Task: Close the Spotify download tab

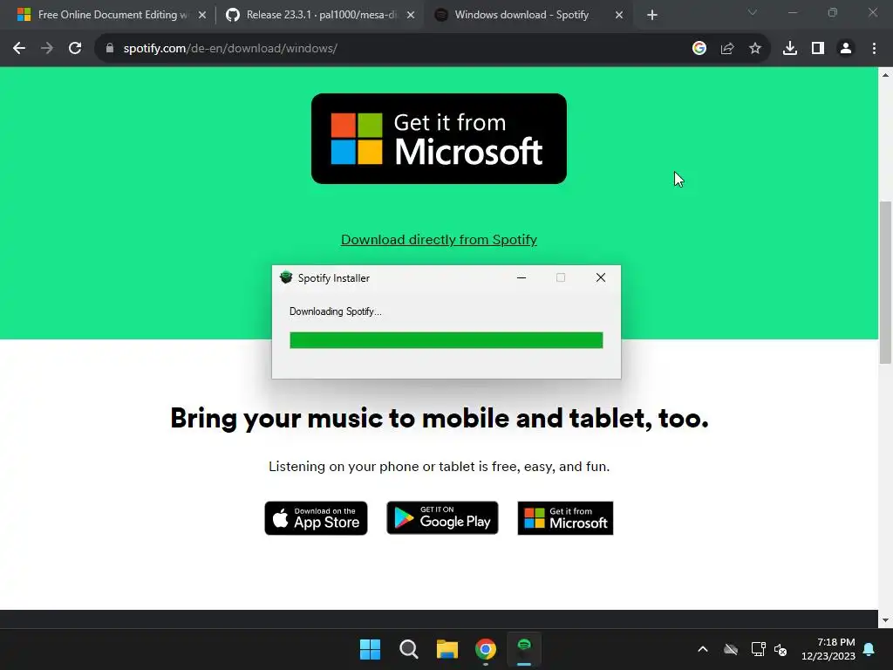Action: coord(619,16)
